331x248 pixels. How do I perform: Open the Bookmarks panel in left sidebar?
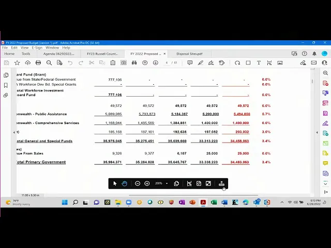click(x=6, y=85)
